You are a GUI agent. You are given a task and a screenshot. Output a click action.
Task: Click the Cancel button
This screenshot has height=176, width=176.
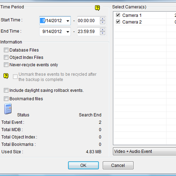pyautogui.click(x=118, y=165)
